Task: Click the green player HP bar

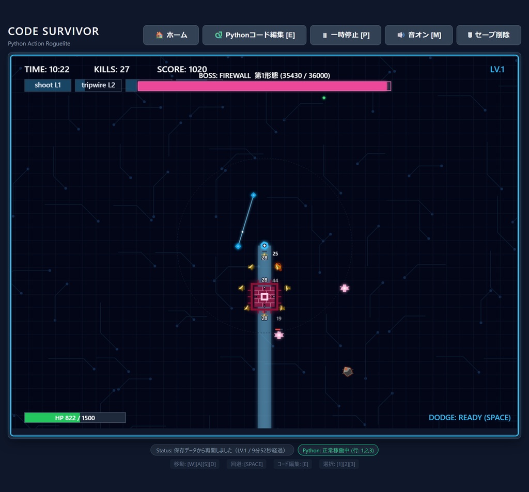Action: 75,418
